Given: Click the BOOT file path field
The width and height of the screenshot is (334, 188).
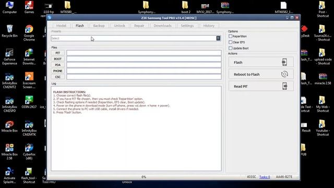Looking at the screenshot, I should click(144, 59).
